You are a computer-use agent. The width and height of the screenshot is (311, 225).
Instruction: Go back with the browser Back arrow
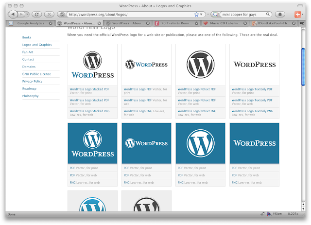pos(13,14)
